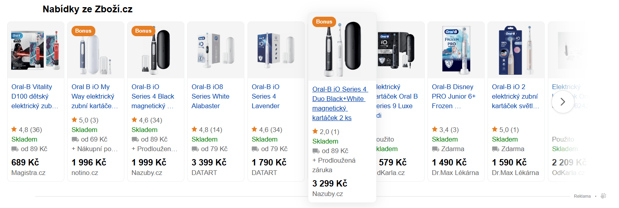Click Bonus badge on Series 4 Black offer
This screenshot has height=208, width=619.
pyautogui.click(x=143, y=31)
